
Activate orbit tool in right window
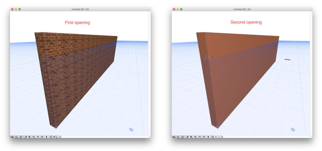pos(204,137)
